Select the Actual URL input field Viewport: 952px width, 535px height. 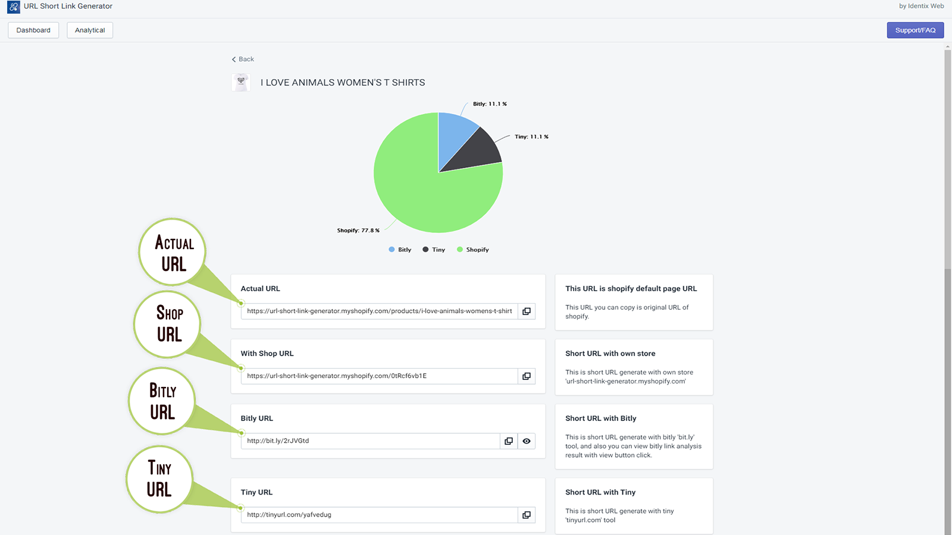375,311
